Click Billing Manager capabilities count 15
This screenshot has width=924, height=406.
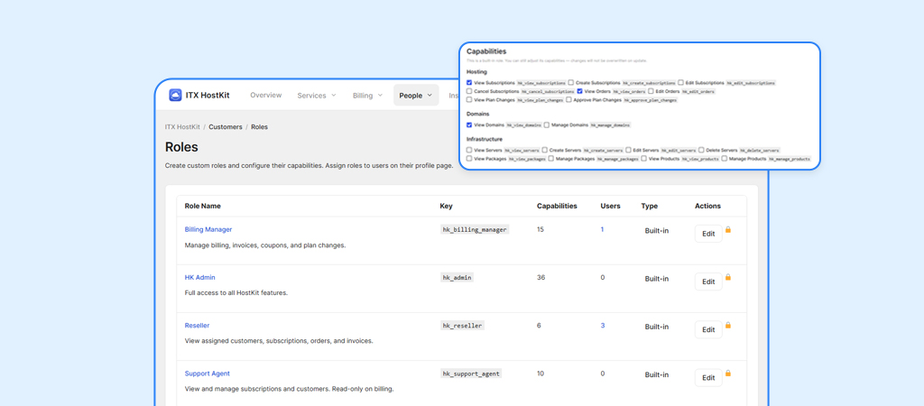click(541, 229)
